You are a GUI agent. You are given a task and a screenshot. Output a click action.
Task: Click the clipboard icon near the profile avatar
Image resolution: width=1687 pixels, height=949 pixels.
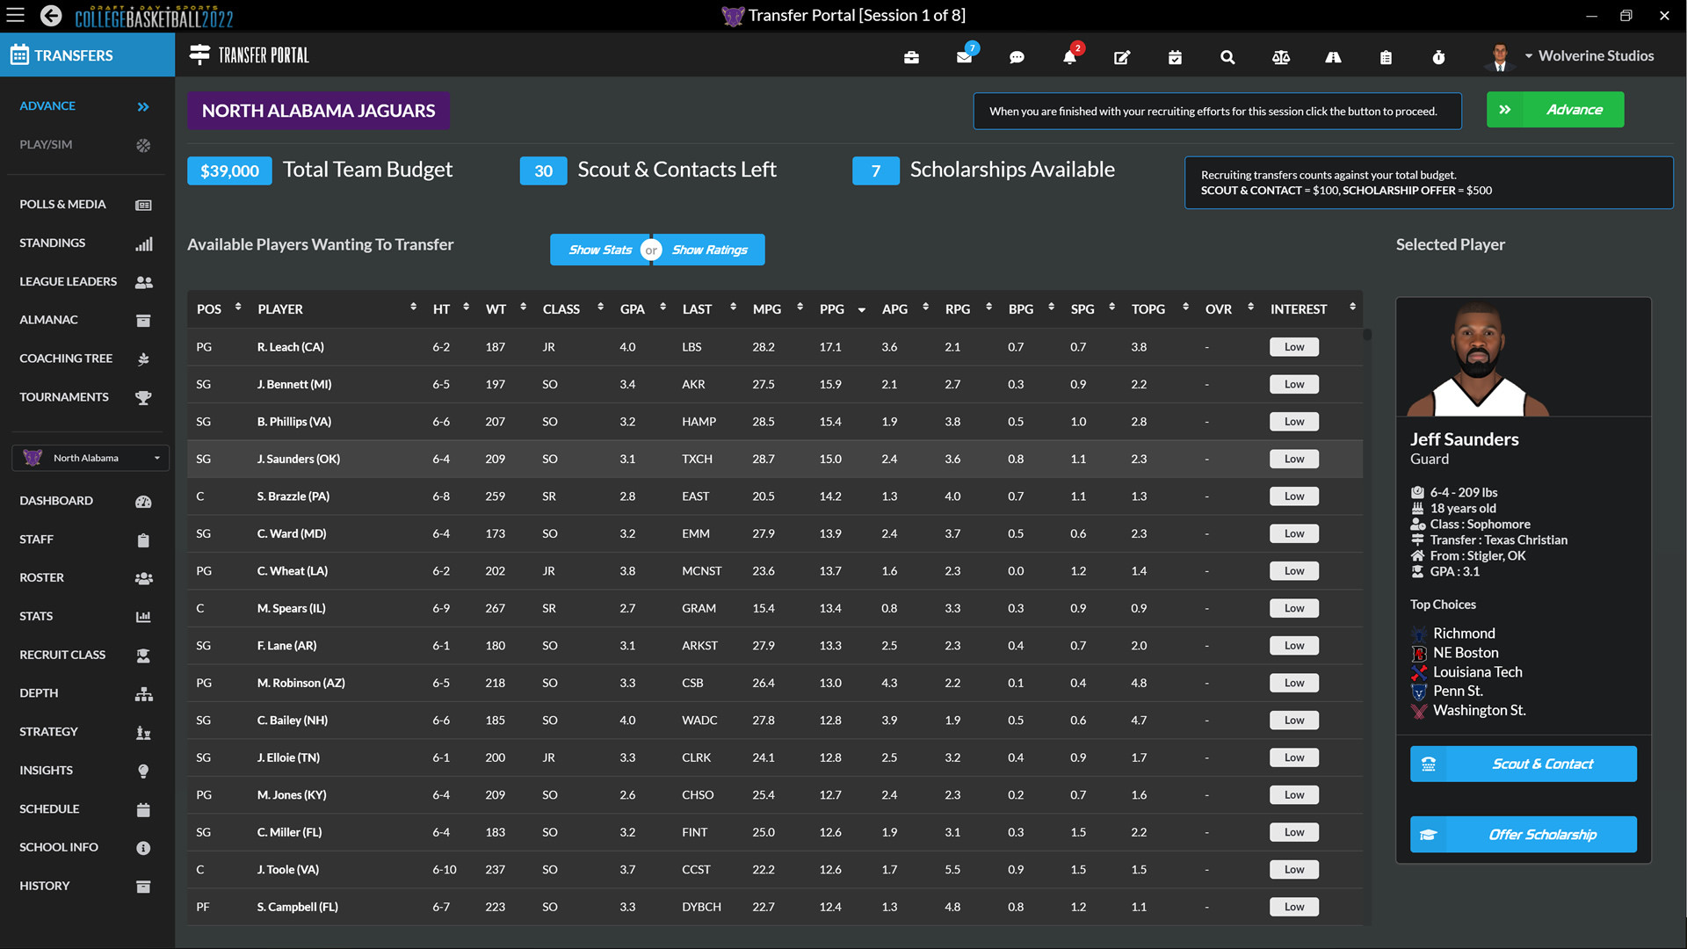click(x=1386, y=57)
